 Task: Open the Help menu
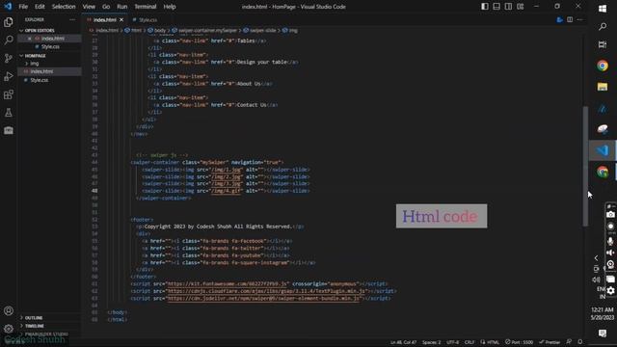170,7
